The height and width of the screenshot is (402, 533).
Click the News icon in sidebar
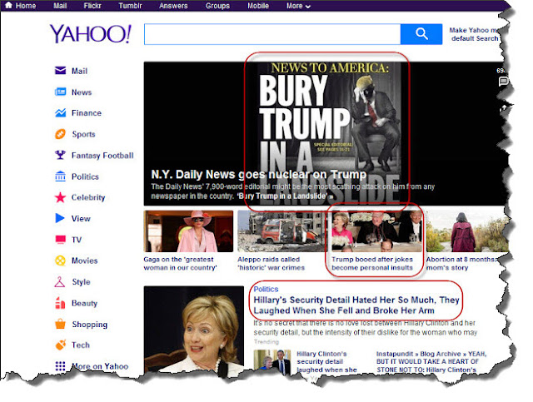tap(60, 92)
